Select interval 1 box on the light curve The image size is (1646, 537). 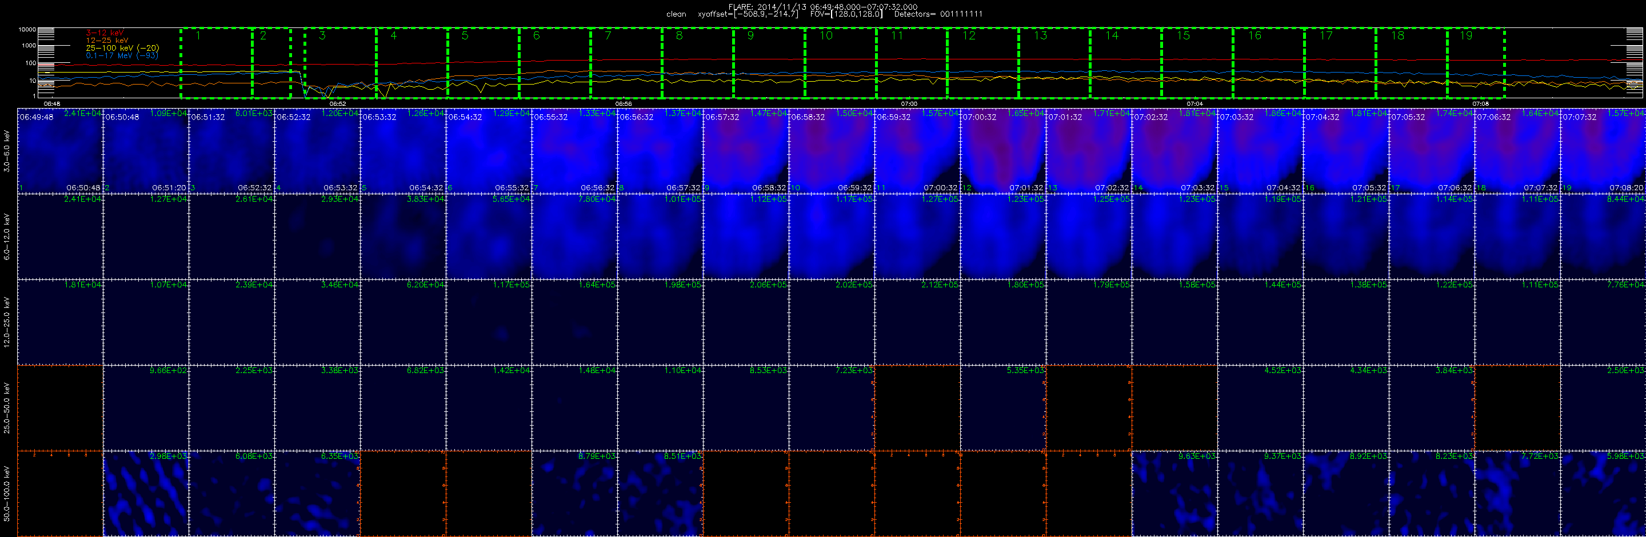[x=217, y=63]
